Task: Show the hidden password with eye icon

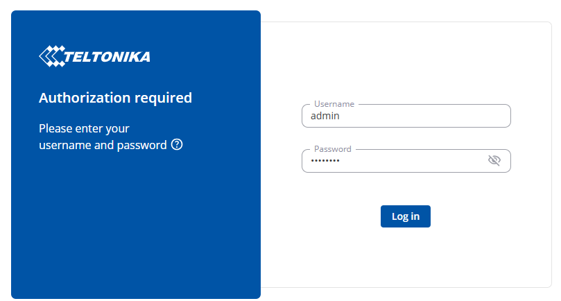Action: point(494,161)
